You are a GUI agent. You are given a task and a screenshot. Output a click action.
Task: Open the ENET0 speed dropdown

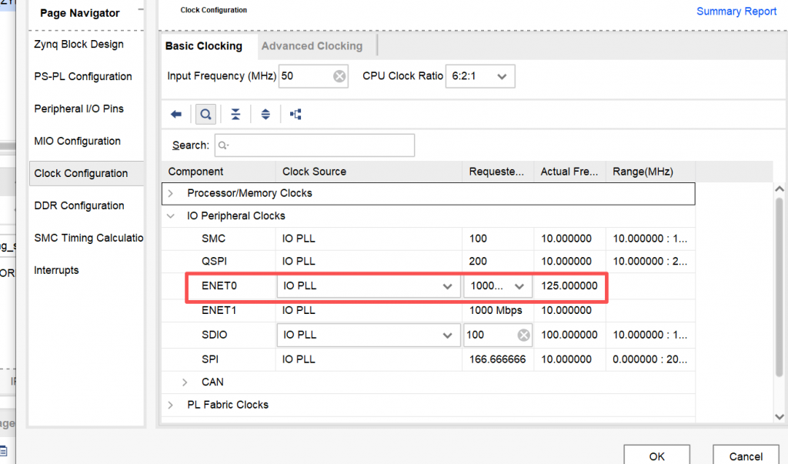point(520,286)
